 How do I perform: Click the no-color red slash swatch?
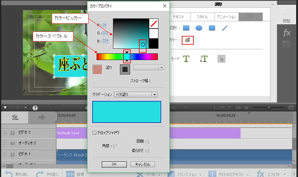click(x=153, y=24)
